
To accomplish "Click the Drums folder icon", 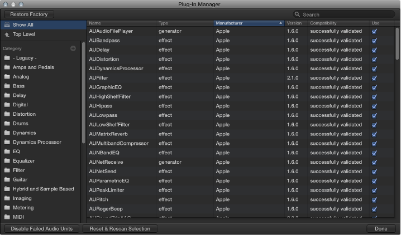I will pos(7,124).
